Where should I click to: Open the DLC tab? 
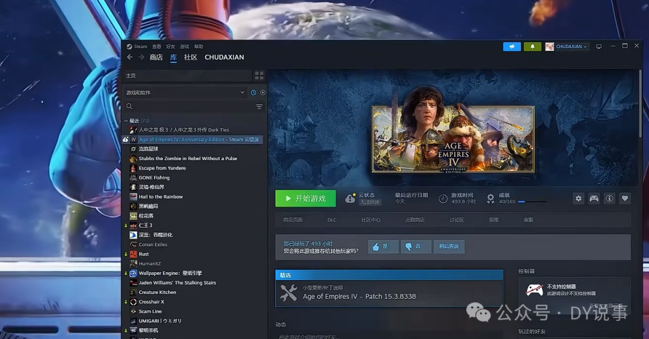pos(332,220)
